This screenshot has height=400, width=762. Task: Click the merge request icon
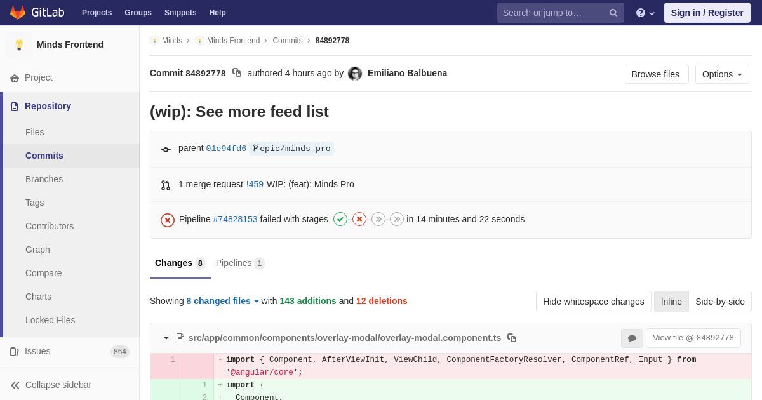pyautogui.click(x=166, y=185)
